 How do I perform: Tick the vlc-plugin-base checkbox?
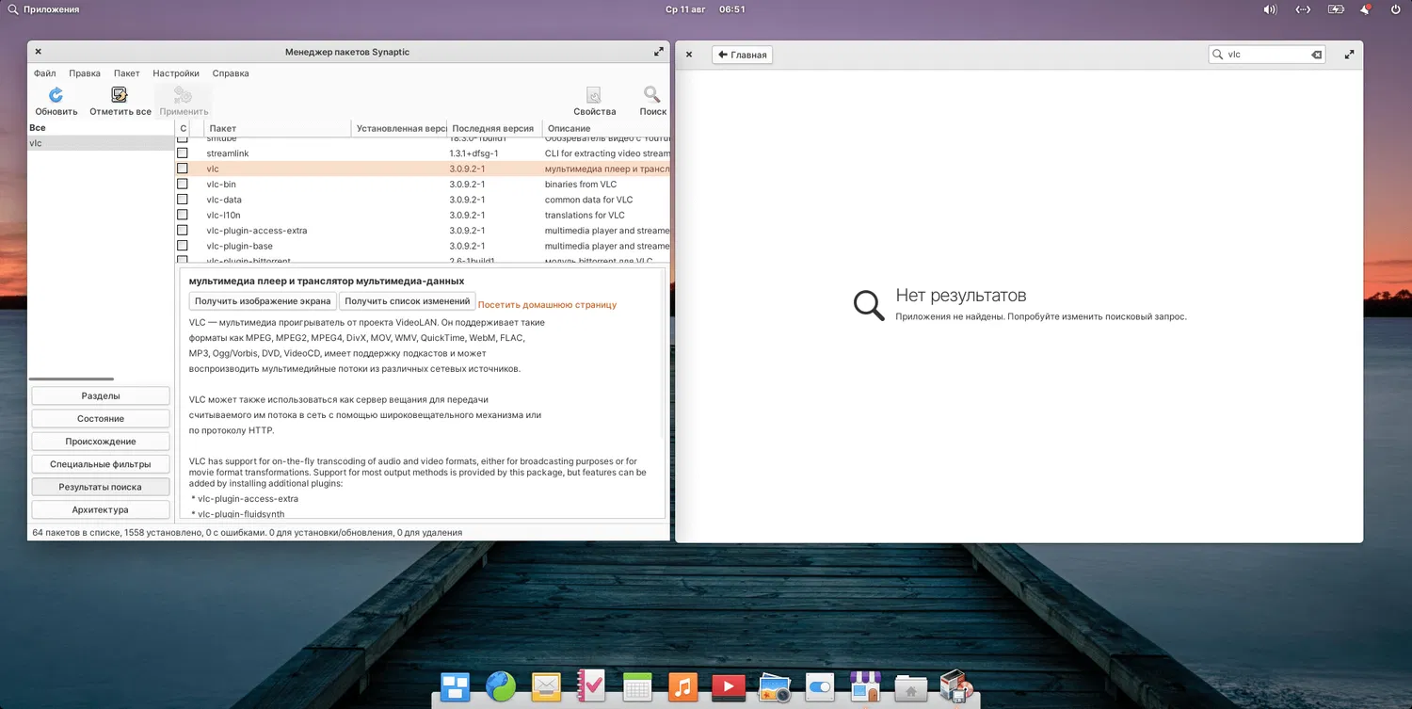183,246
